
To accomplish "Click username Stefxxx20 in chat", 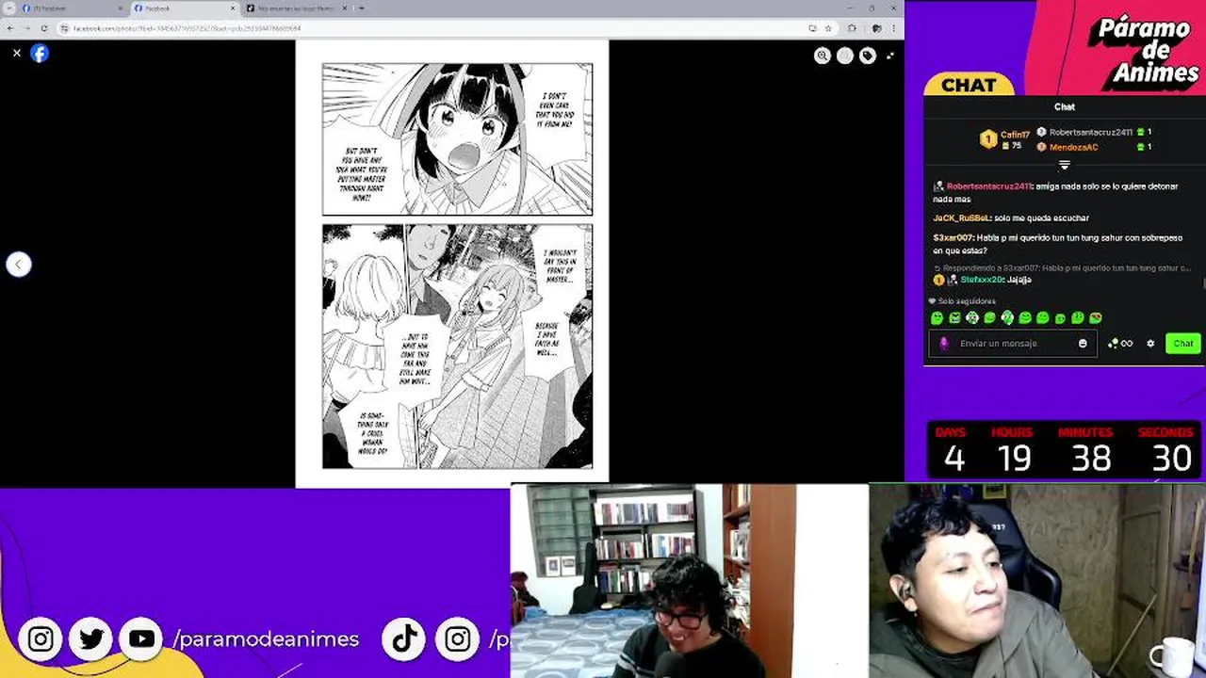I will (982, 280).
